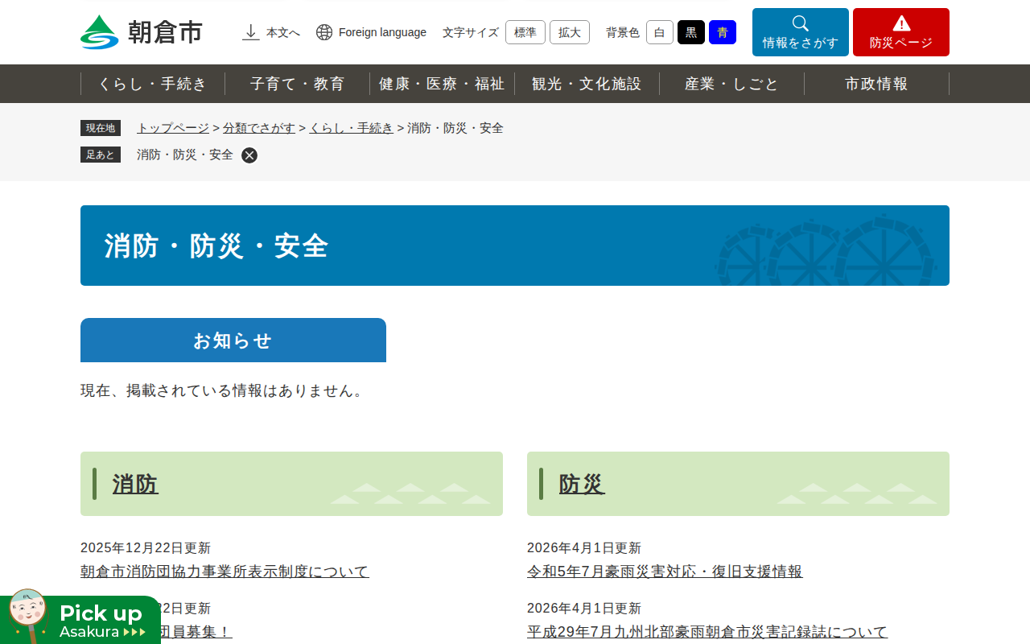Open 産業・しごと menu
The image size is (1030, 644).
coord(732,84)
